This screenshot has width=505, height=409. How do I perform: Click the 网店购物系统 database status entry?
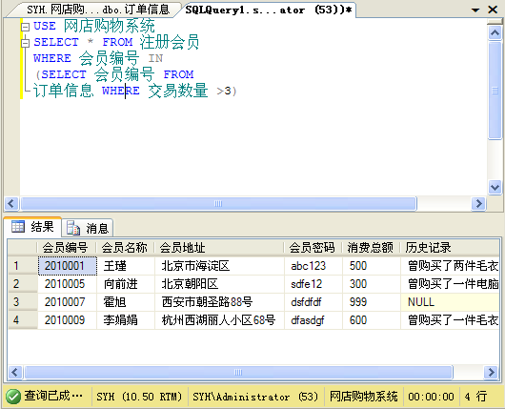tap(364, 397)
